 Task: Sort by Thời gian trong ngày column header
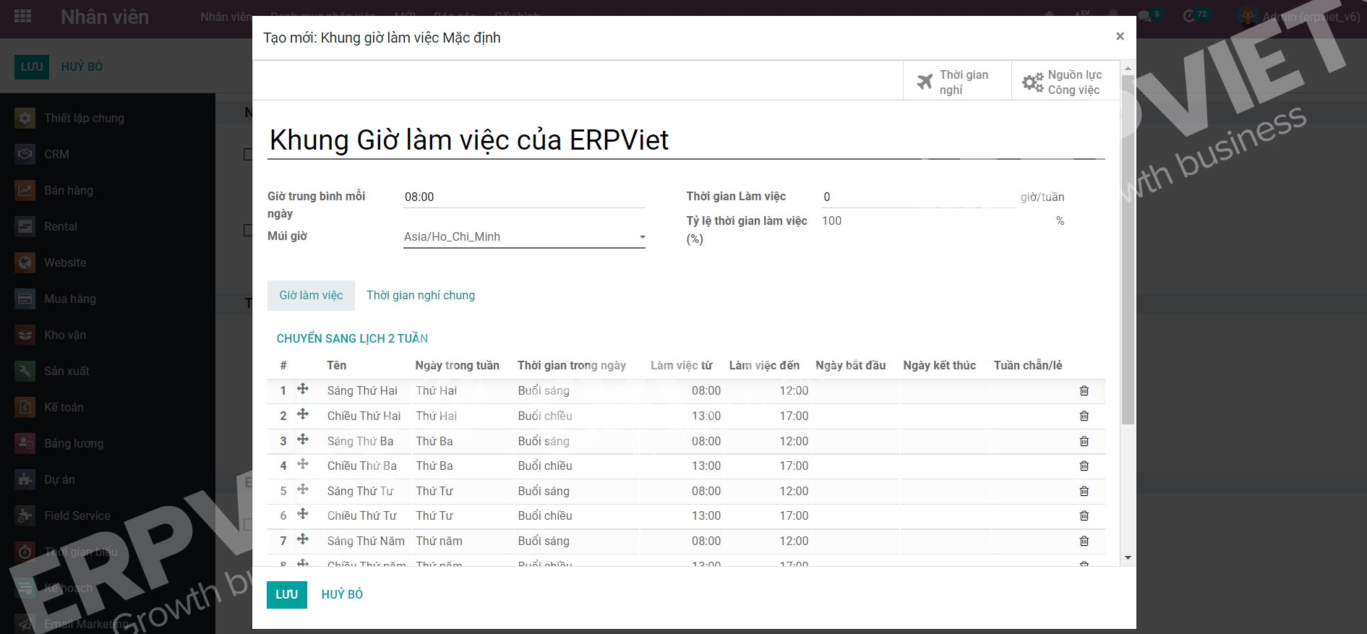click(x=572, y=365)
